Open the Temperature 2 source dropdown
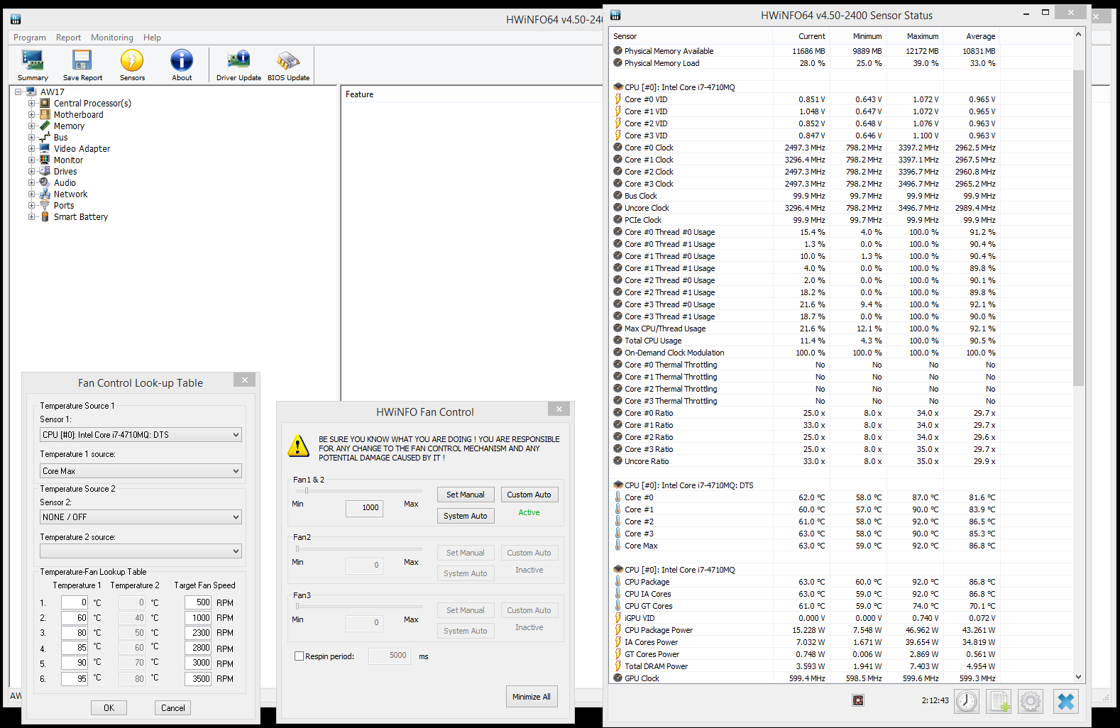The width and height of the screenshot is (1120, 728). (x=141, y=551)
